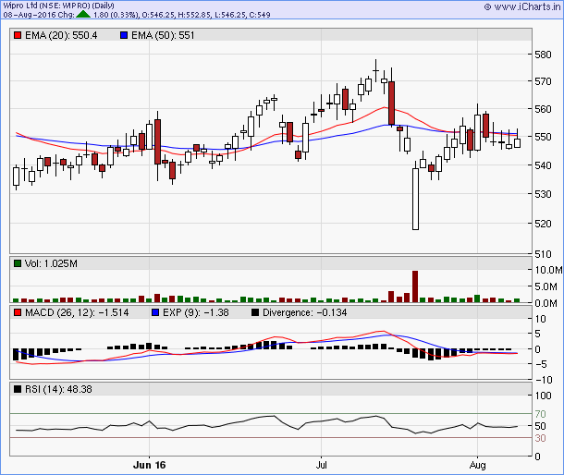
Task: Click the red EMA (20) legend swatch
Action: (x=18, y=35)
